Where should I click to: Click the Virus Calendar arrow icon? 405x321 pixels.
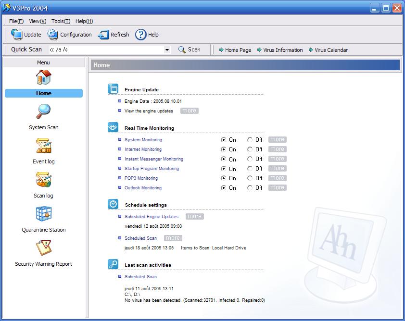tap(311, 50)
